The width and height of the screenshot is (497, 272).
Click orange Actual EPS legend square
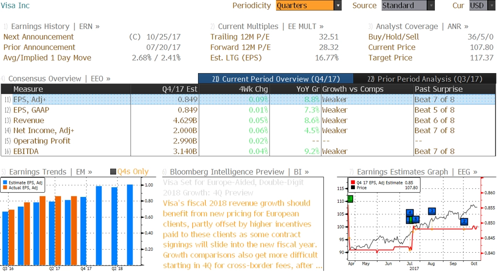(5, 188)
